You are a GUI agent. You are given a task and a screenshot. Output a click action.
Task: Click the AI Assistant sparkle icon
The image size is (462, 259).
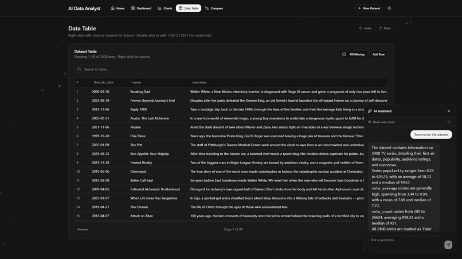(370, 111)
